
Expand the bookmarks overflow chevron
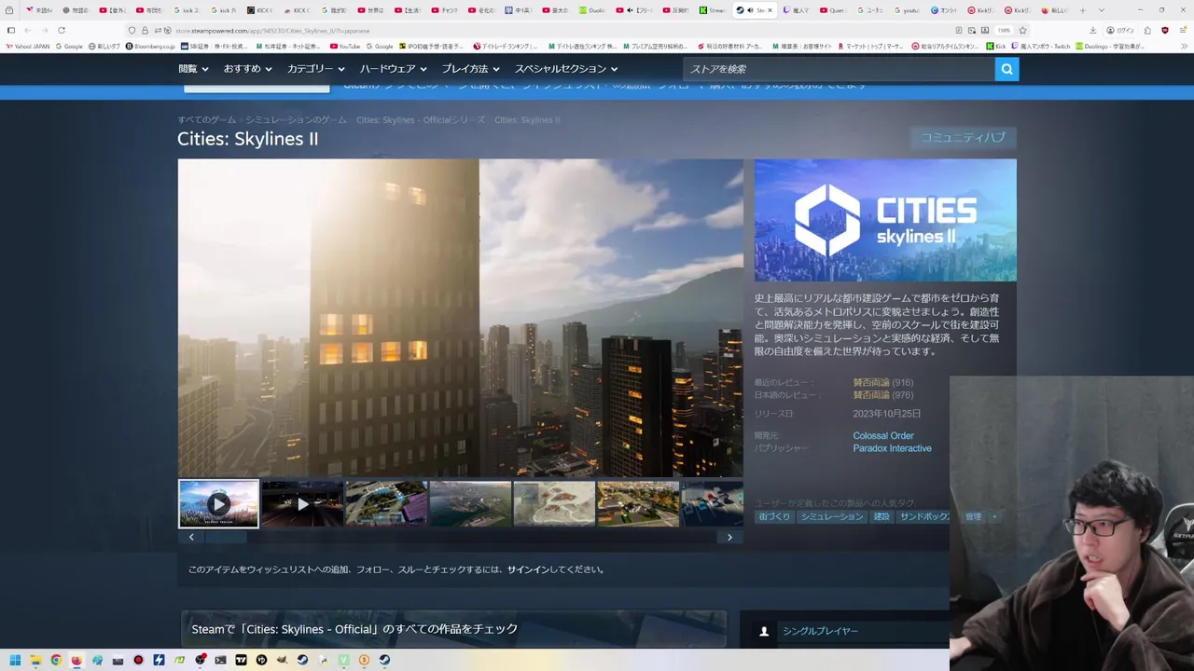[1184, 46]
